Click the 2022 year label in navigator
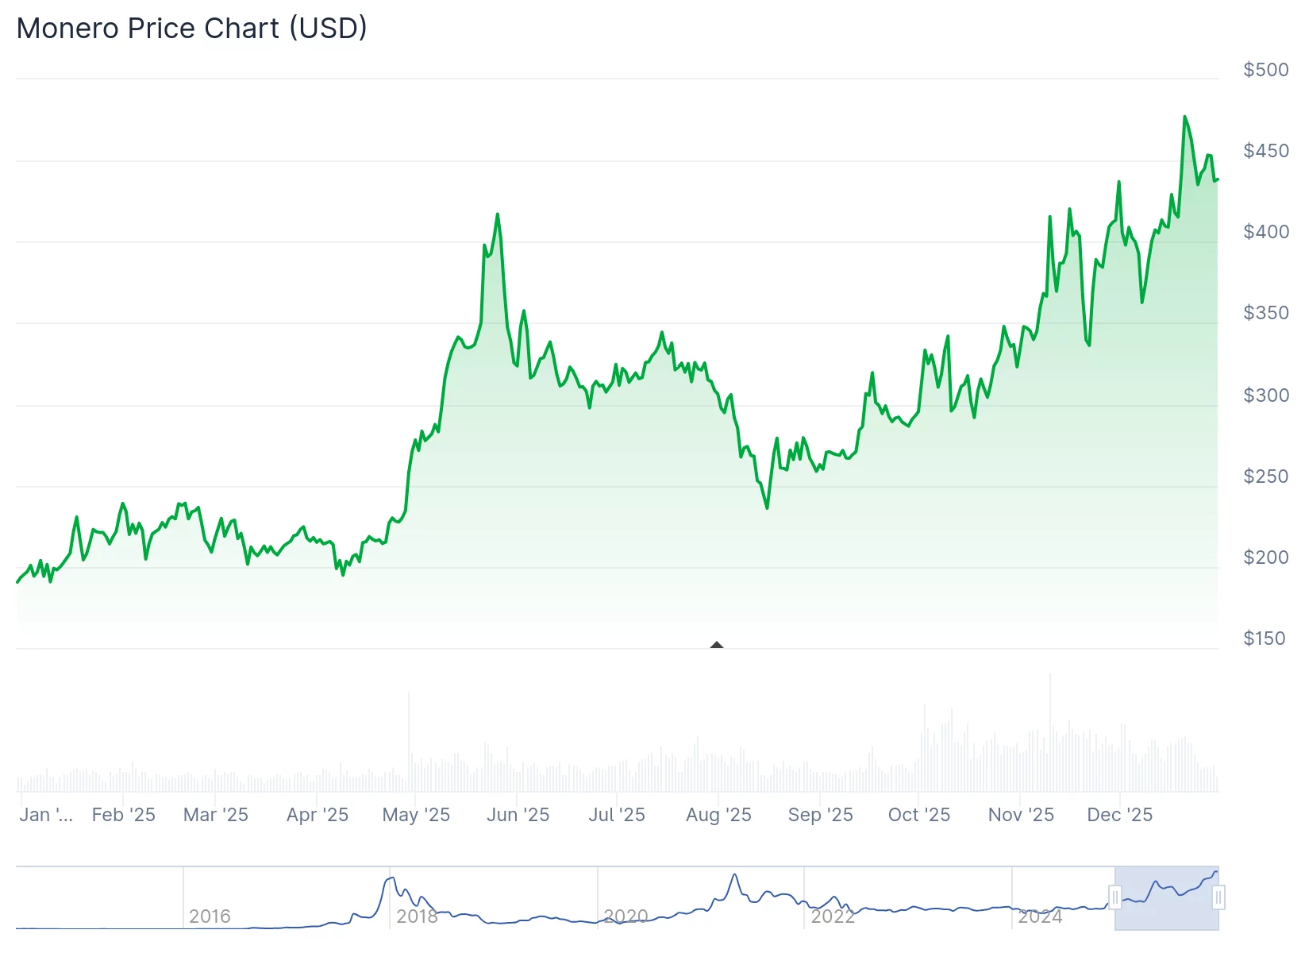Screen dimensions: 1305x953 pyautogui.click(x=833, y=916)
